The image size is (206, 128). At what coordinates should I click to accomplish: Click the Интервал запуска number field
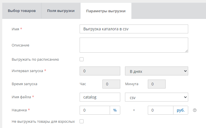coord(100,71)
